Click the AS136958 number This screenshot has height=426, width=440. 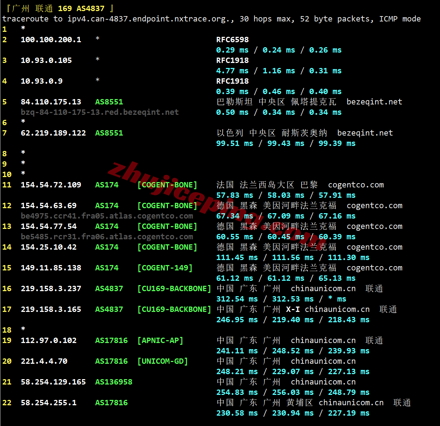pyautogui.click(x=114, y=382)
